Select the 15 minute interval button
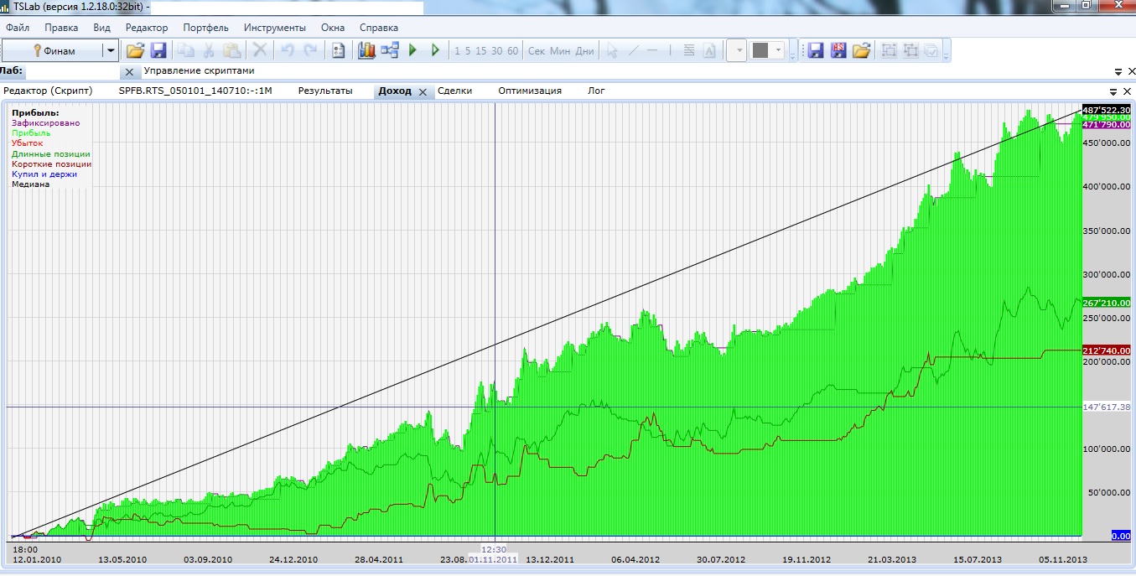The height and width of the screenshot is (576, 1136). click(481, 51)
